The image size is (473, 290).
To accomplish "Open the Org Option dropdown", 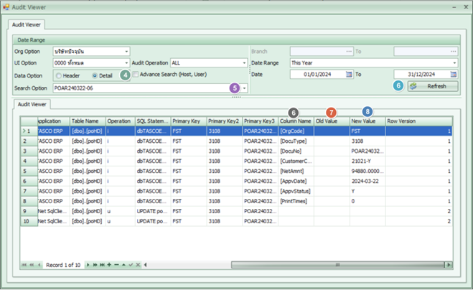I will coord(126,52).
